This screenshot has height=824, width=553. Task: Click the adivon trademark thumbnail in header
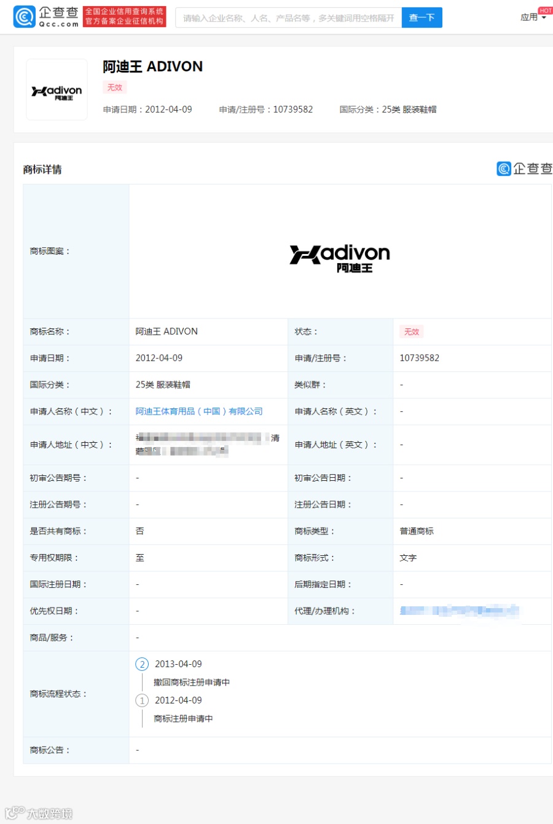click(x=57, y=89)
